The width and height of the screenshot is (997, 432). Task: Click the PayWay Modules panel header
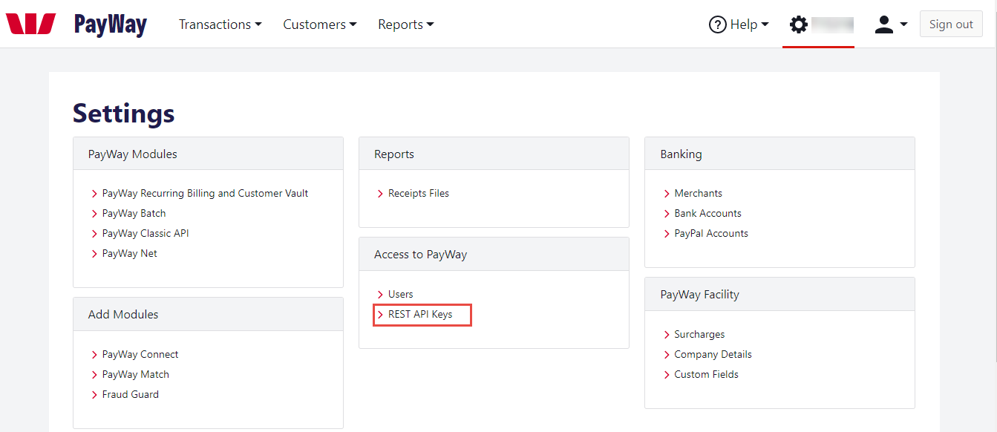pos(208,154)
